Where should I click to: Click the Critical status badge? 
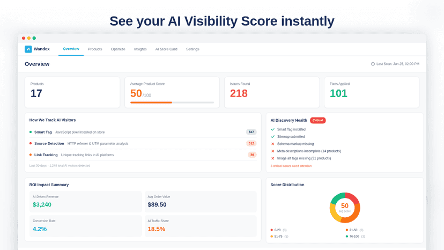coord(317,121)
